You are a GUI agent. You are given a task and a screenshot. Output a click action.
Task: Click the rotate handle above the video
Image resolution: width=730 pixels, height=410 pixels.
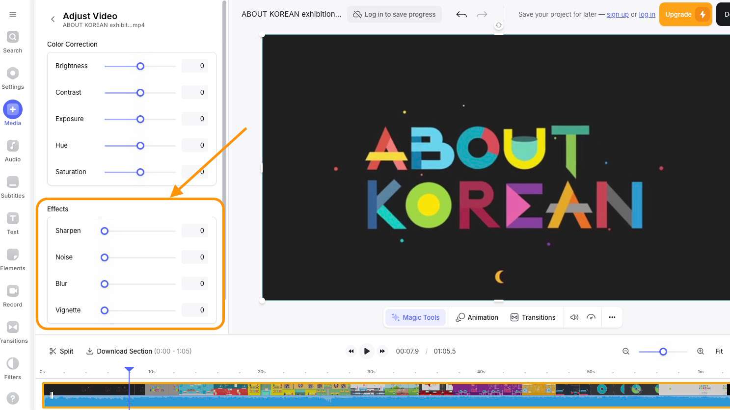(499, 25)
